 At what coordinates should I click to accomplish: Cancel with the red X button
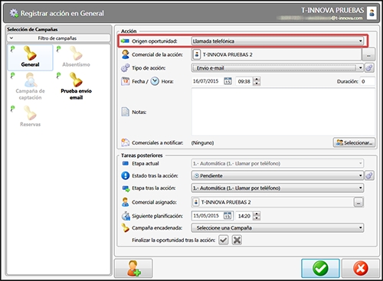[361, 268]
